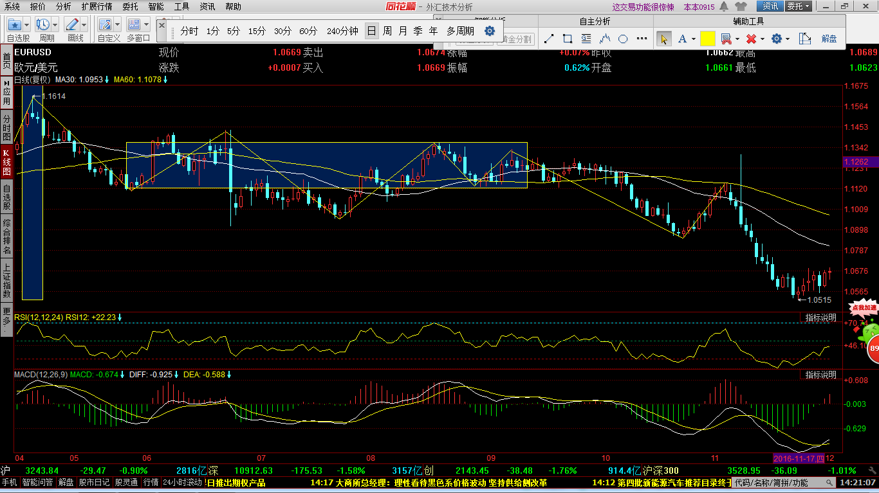Screen dimensions: 879x493
Task: Show more drawing tools via ellipsis
Action: [x=641, y=39]
